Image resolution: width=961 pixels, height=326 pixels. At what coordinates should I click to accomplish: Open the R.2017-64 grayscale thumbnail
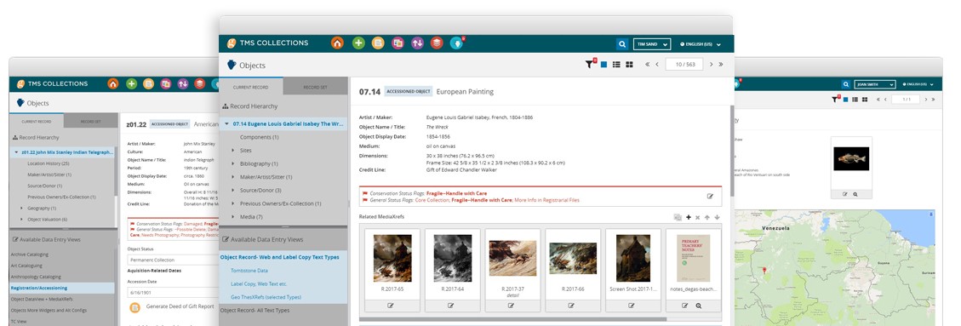[x=452, y=258]
